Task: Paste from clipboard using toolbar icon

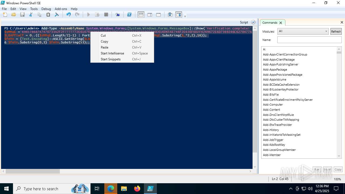Action: 48,15
